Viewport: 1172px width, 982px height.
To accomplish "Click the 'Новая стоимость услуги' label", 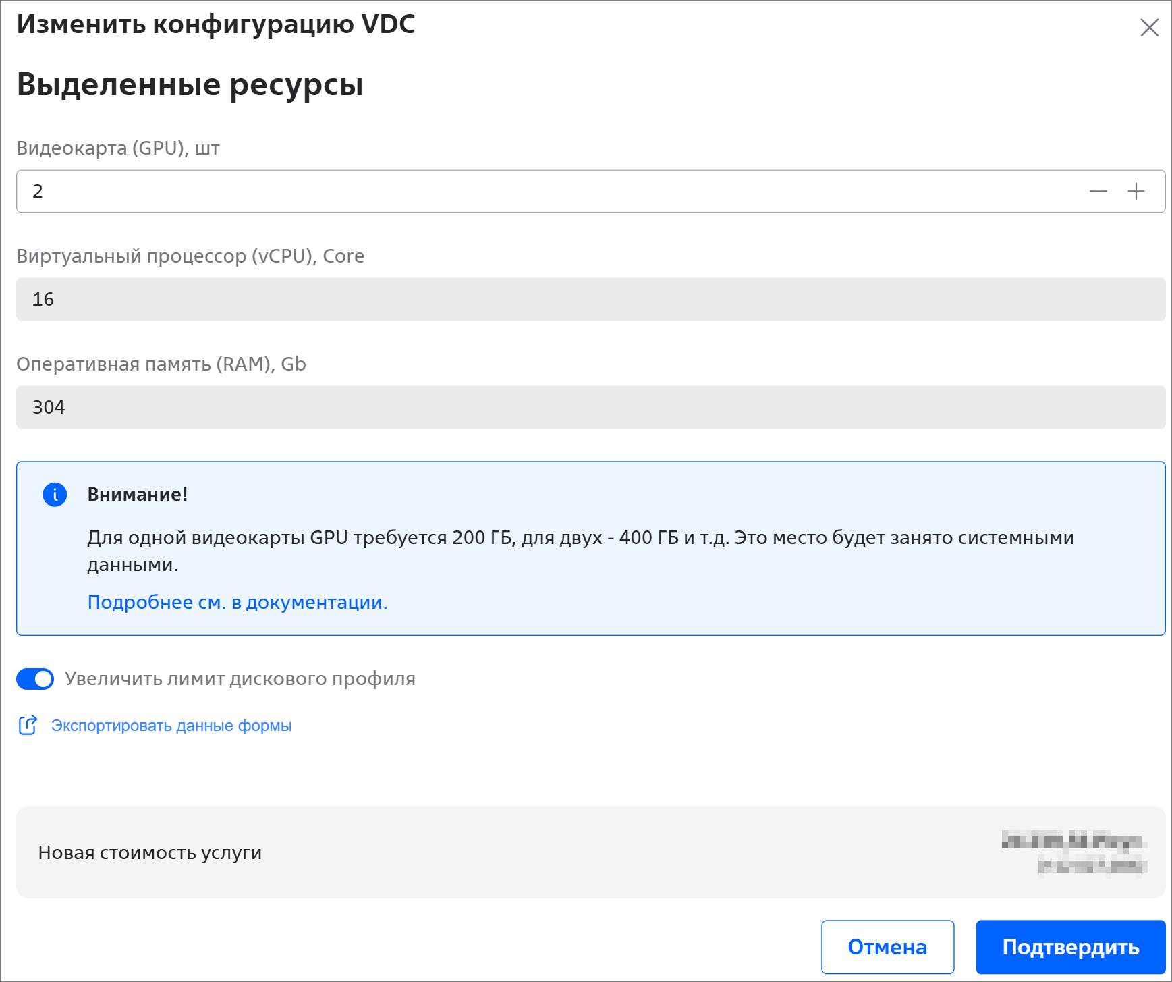I will (150, 853).
